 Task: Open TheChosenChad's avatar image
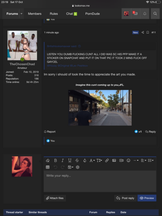pyautogui.click(x=22, y=45)
